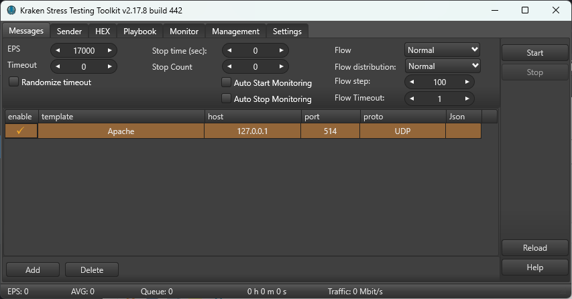This screenshot has height=299, width=572.
Task: Check Auto Stop Monitoring
Action: pyautogui.click(x=226, y=99)
